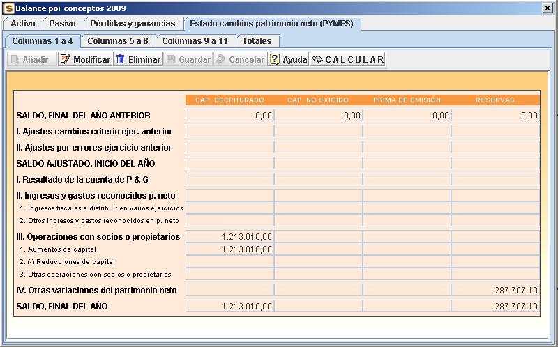Click Cap. Escriturado cell for Aumentos de capital
The height and width of the screenshot is (347, 558).
(x=230, y=249)
